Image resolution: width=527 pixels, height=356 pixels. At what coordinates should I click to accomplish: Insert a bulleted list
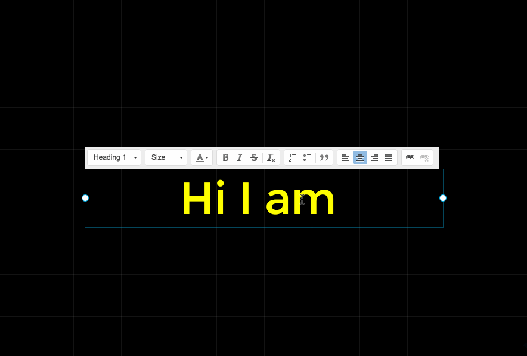coord(307,157)
